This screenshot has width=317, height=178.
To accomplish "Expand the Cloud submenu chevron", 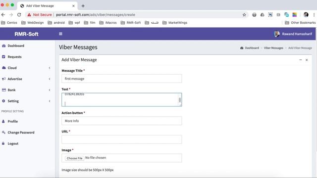I will tap(50, 68).
